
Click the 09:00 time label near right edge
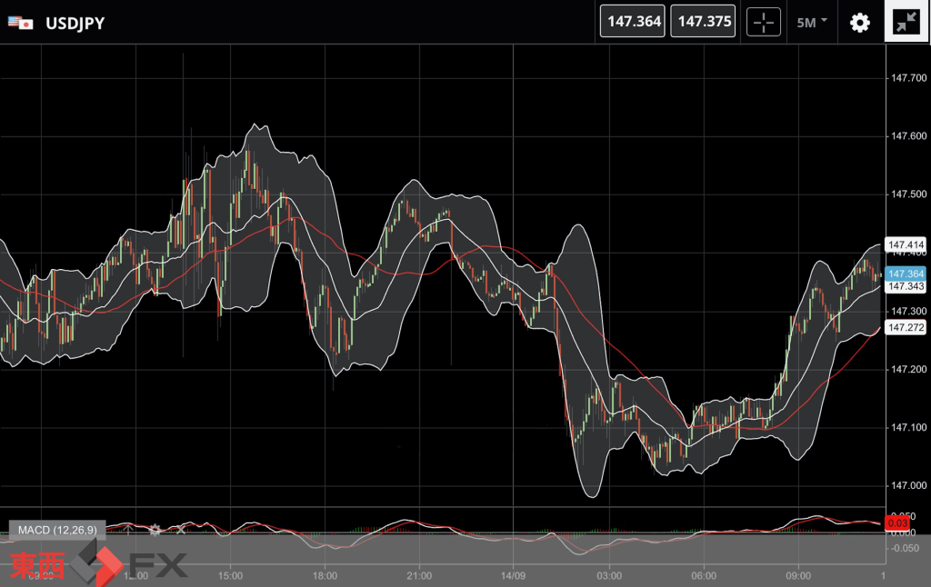coord(798,576)
